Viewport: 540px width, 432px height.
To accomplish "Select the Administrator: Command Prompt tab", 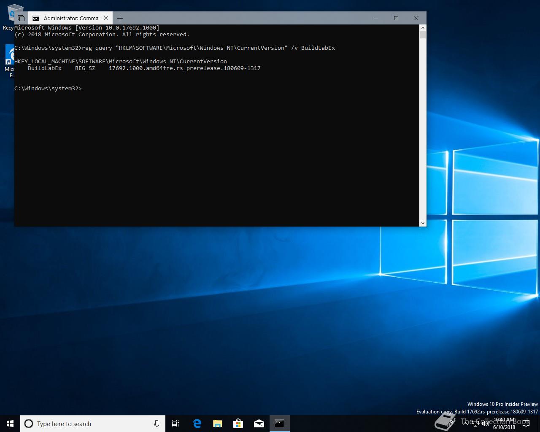I will coord(70,18).
